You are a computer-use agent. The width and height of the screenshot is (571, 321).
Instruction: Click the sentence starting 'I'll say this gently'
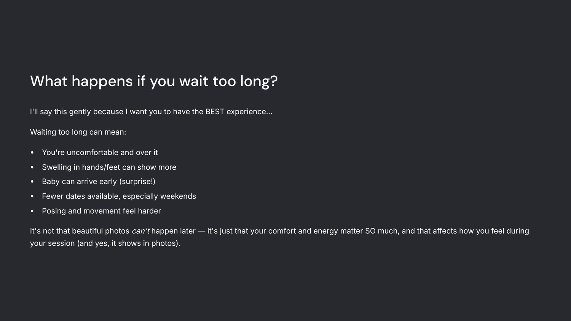tap(151, 112)
